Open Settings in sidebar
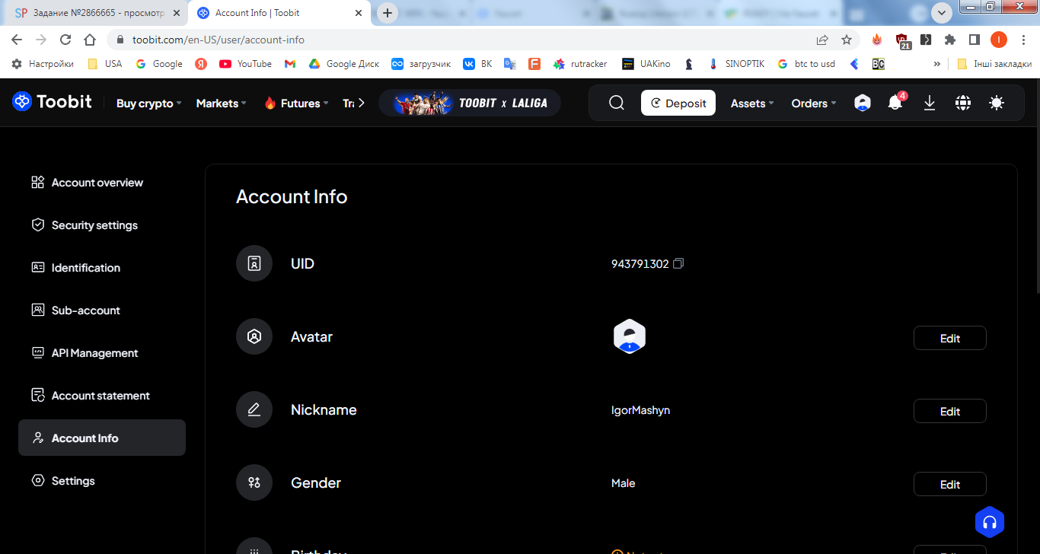Screen dimensions: 1040x554 tap(102, 481)
